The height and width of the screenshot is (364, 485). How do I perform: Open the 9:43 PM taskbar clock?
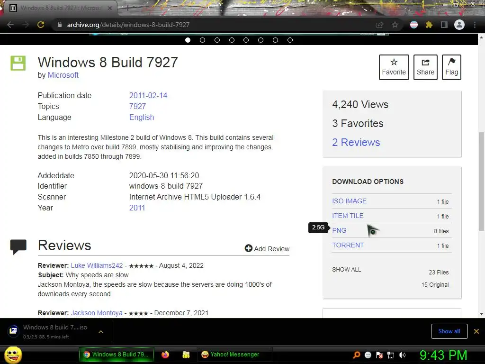[x=443, y=355]
